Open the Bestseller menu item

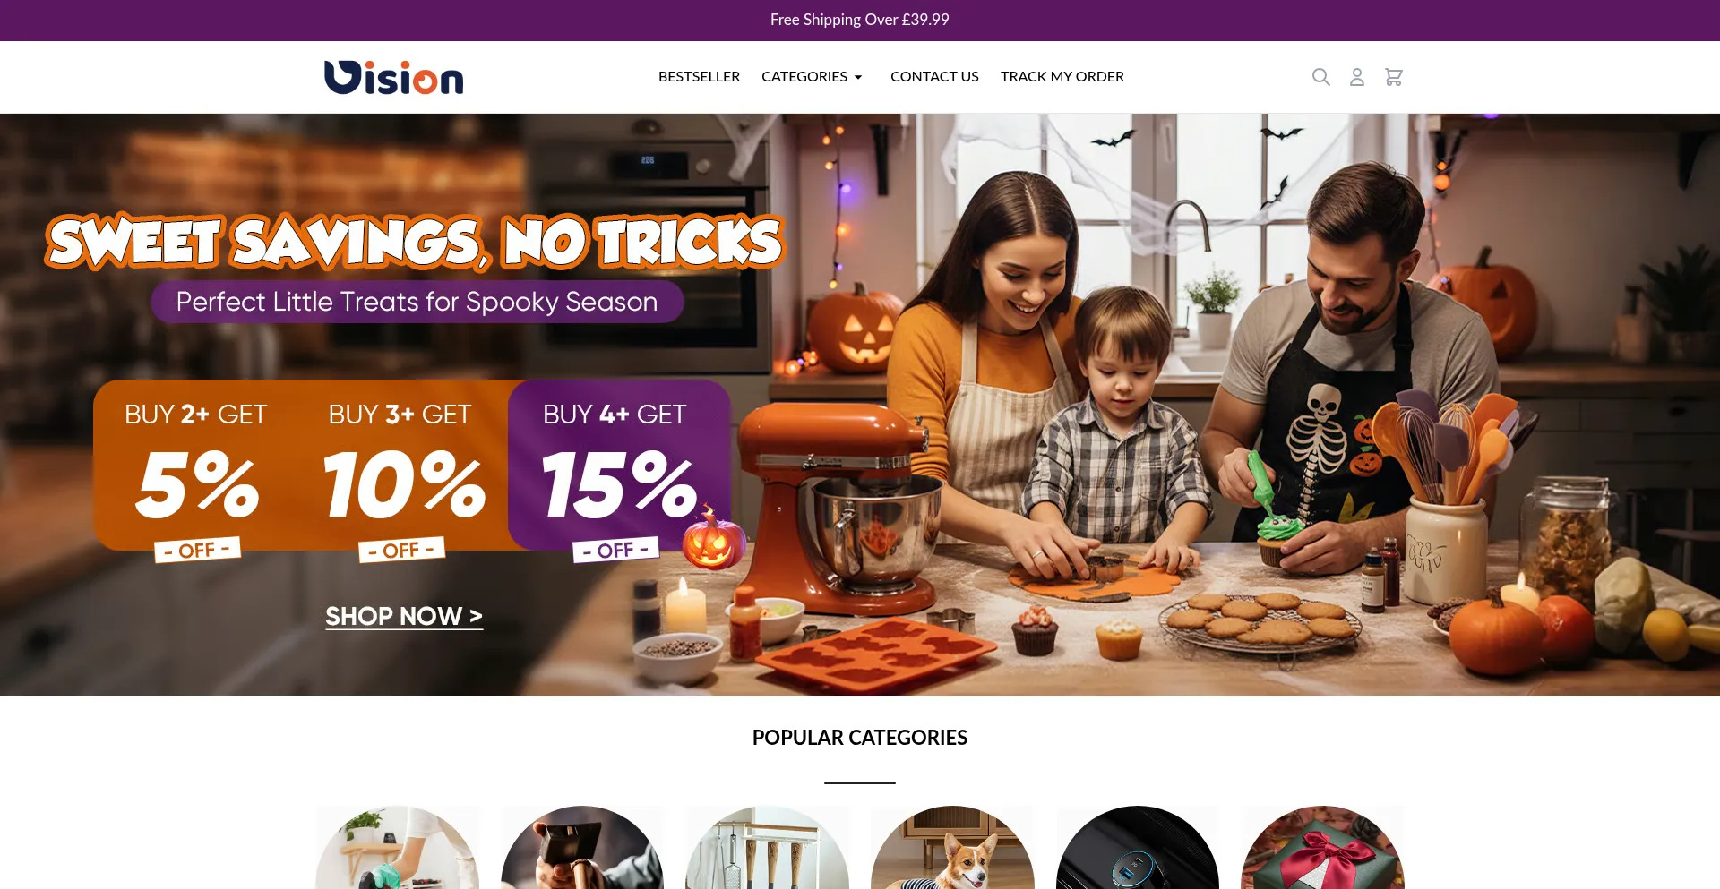[x=699, y=77]
